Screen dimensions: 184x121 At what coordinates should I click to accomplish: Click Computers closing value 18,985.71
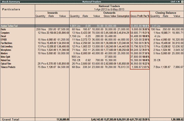click(x=178, y=33)
